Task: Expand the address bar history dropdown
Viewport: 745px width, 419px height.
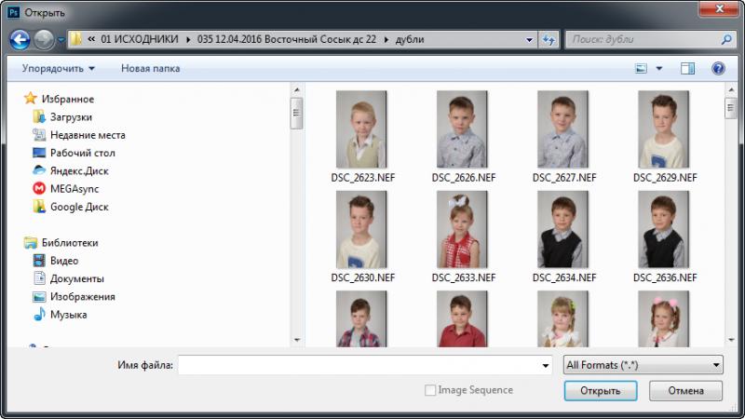Action: pyautogui.click(x=529, y=40)
